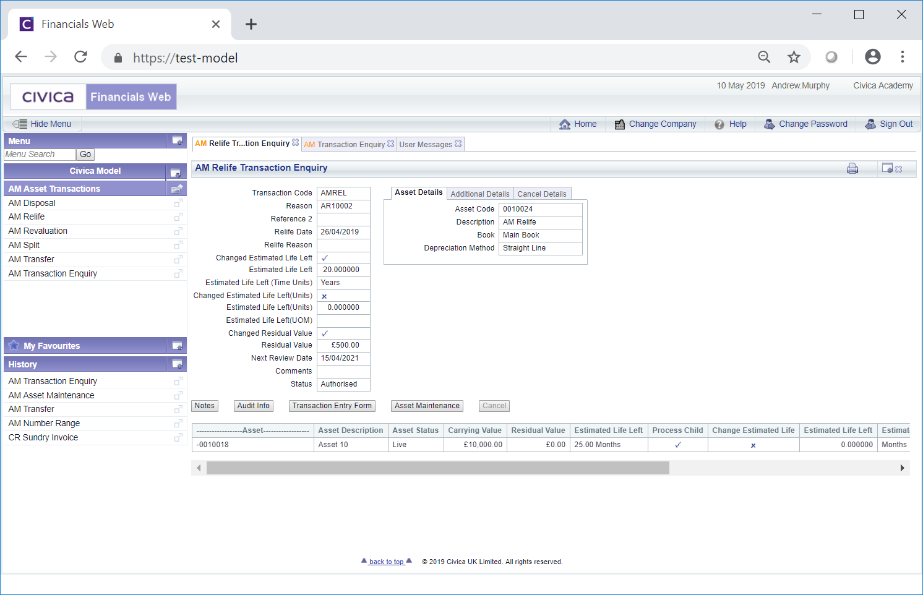The height and width of the screenshot is (595, 923).
Task: Click the Menu Search input field
Action: coord(40,155)
